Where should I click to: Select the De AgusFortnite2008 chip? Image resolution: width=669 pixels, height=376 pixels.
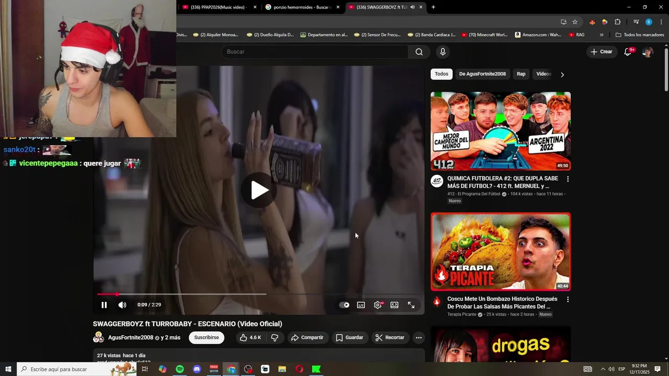coord(482,74)
